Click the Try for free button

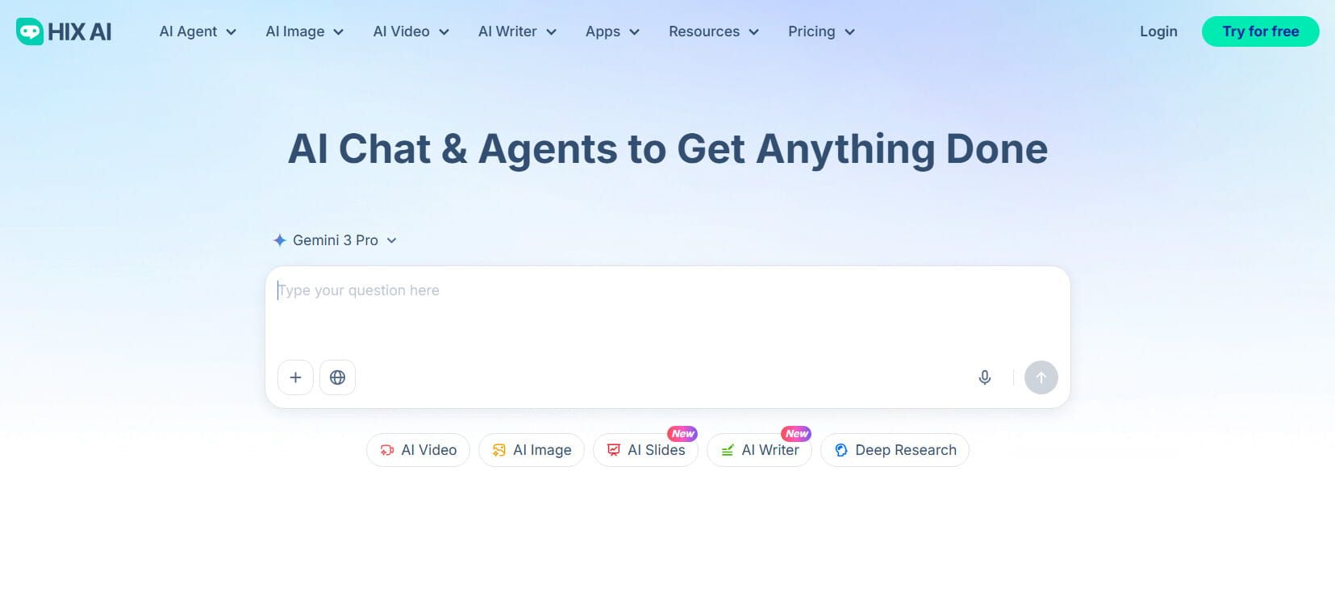click(1260, 31)
